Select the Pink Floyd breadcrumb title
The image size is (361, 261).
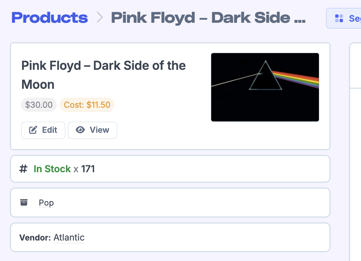(x=208, y=17)
